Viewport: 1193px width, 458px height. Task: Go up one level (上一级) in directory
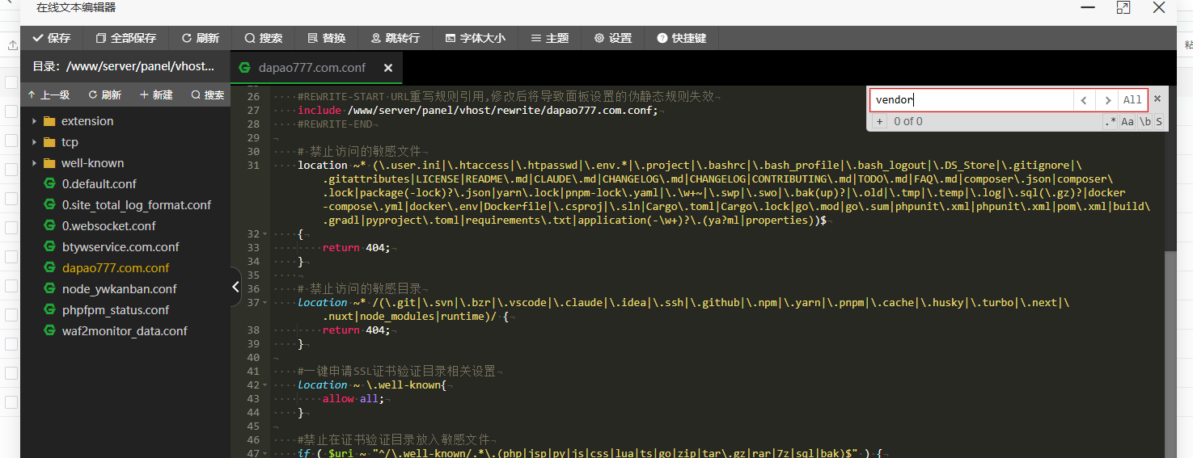48,95
